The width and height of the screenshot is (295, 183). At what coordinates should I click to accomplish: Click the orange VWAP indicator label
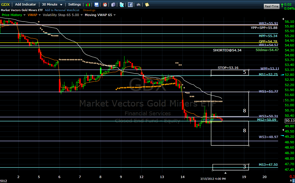click(x=32, y=15)
